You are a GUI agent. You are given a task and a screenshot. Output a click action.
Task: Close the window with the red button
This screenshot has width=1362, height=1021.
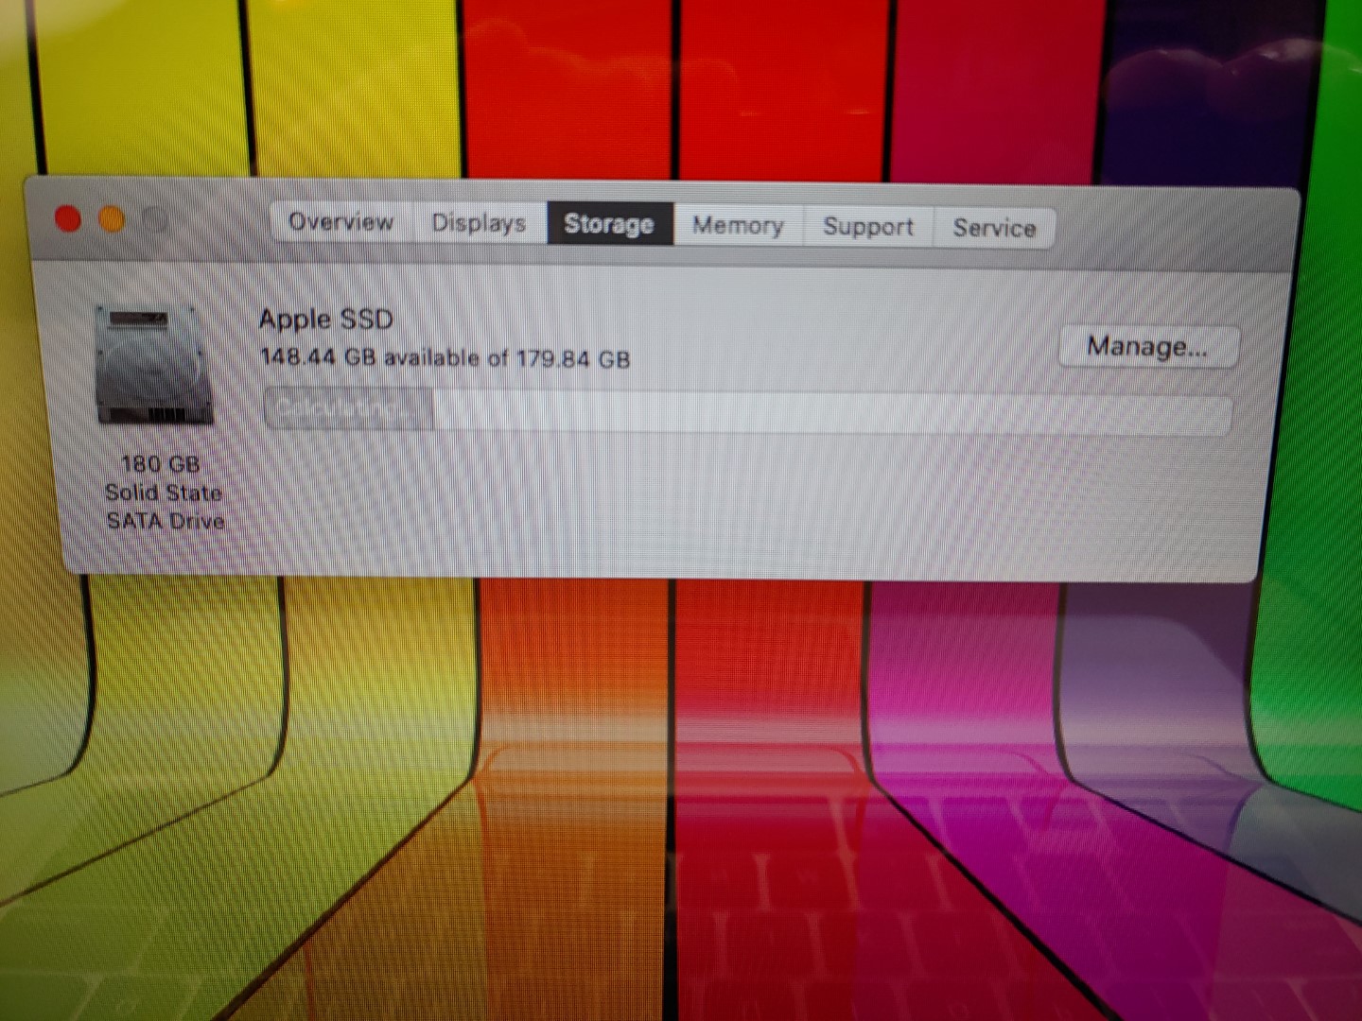pyautogui.click(x=68, y=219)
